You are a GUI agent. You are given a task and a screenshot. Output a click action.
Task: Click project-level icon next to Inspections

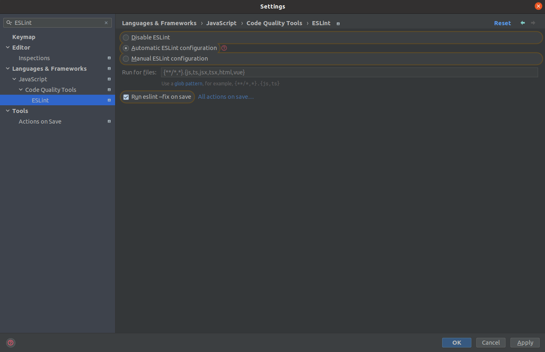109,58
